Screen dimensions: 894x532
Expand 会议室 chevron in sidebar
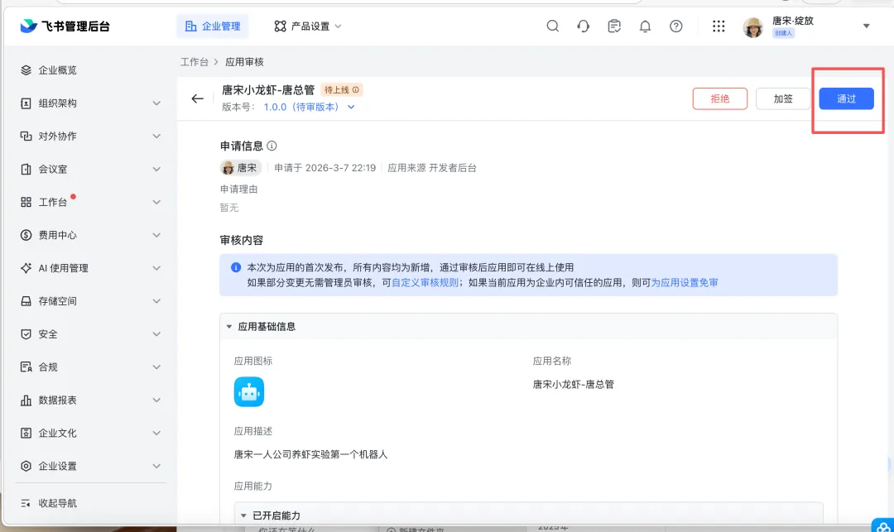coord(156,169)
